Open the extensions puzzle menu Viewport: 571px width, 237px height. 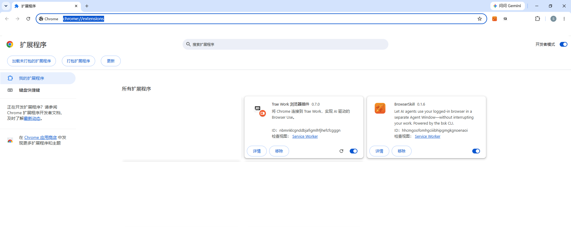(537, 19)
